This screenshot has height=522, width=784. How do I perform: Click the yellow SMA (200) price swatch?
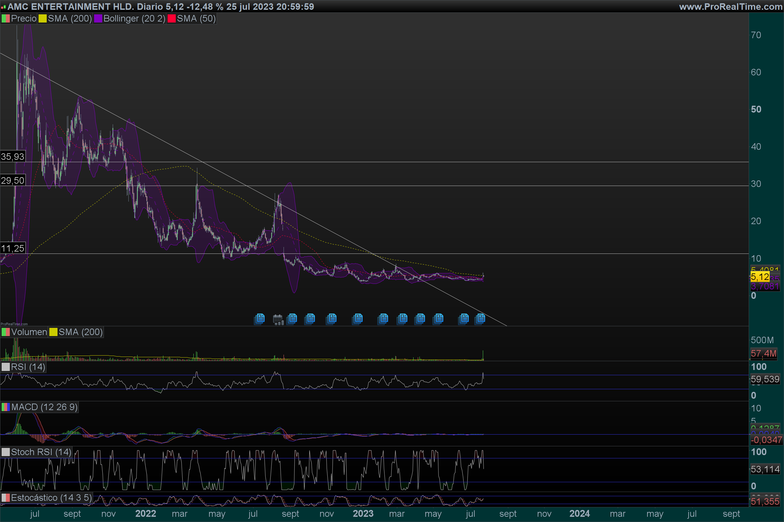pos(42,19)
